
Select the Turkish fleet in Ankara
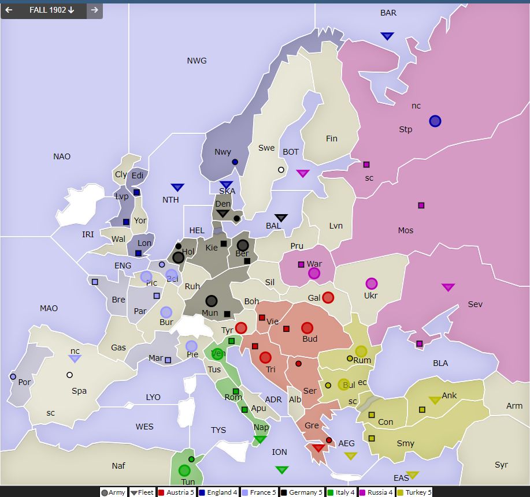[x=435, y=400]
